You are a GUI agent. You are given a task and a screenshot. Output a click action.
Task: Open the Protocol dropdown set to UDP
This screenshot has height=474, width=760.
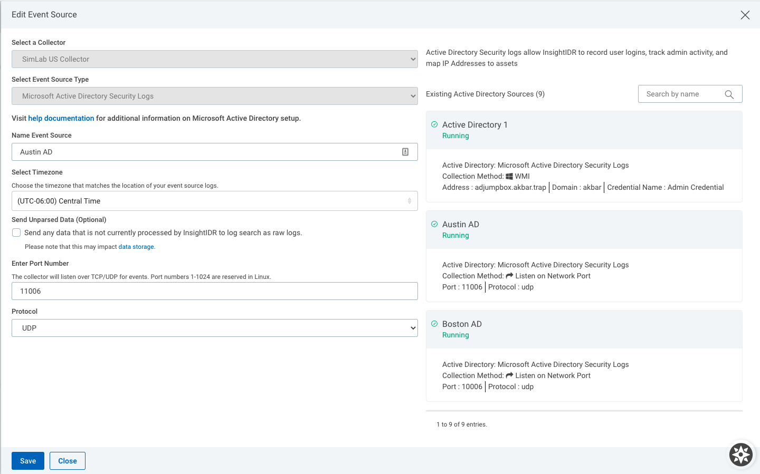pyautogui.click(x=214, y=328)
